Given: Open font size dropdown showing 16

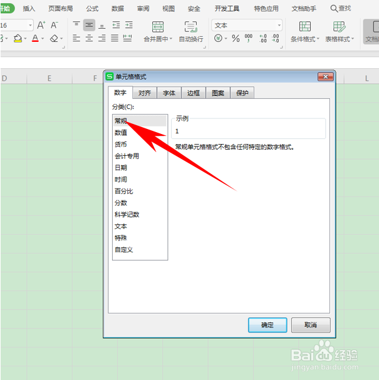Looking at the screenshot, I should [30, 25].
